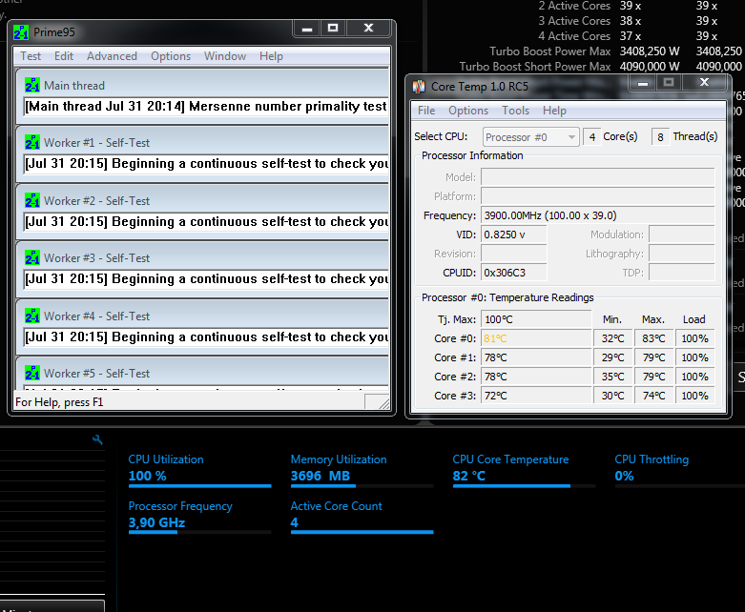The image size is (745, 612).
Task: Minimize the Core Temp window
Action: click(643, 83)
